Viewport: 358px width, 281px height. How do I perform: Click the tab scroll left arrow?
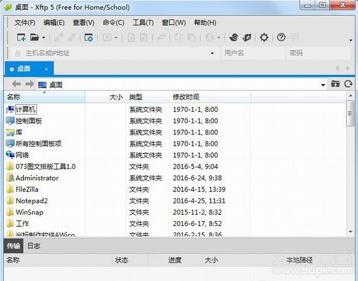coord(337,68)
